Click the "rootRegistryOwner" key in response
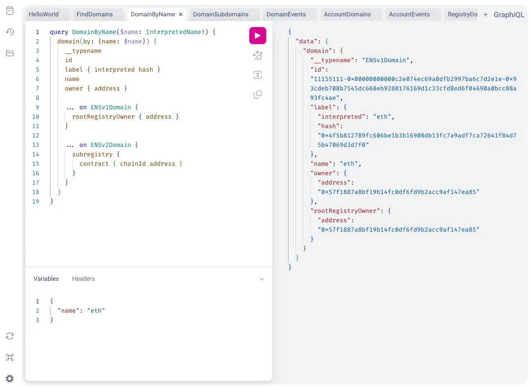531x388 pixels. (345, 211)
